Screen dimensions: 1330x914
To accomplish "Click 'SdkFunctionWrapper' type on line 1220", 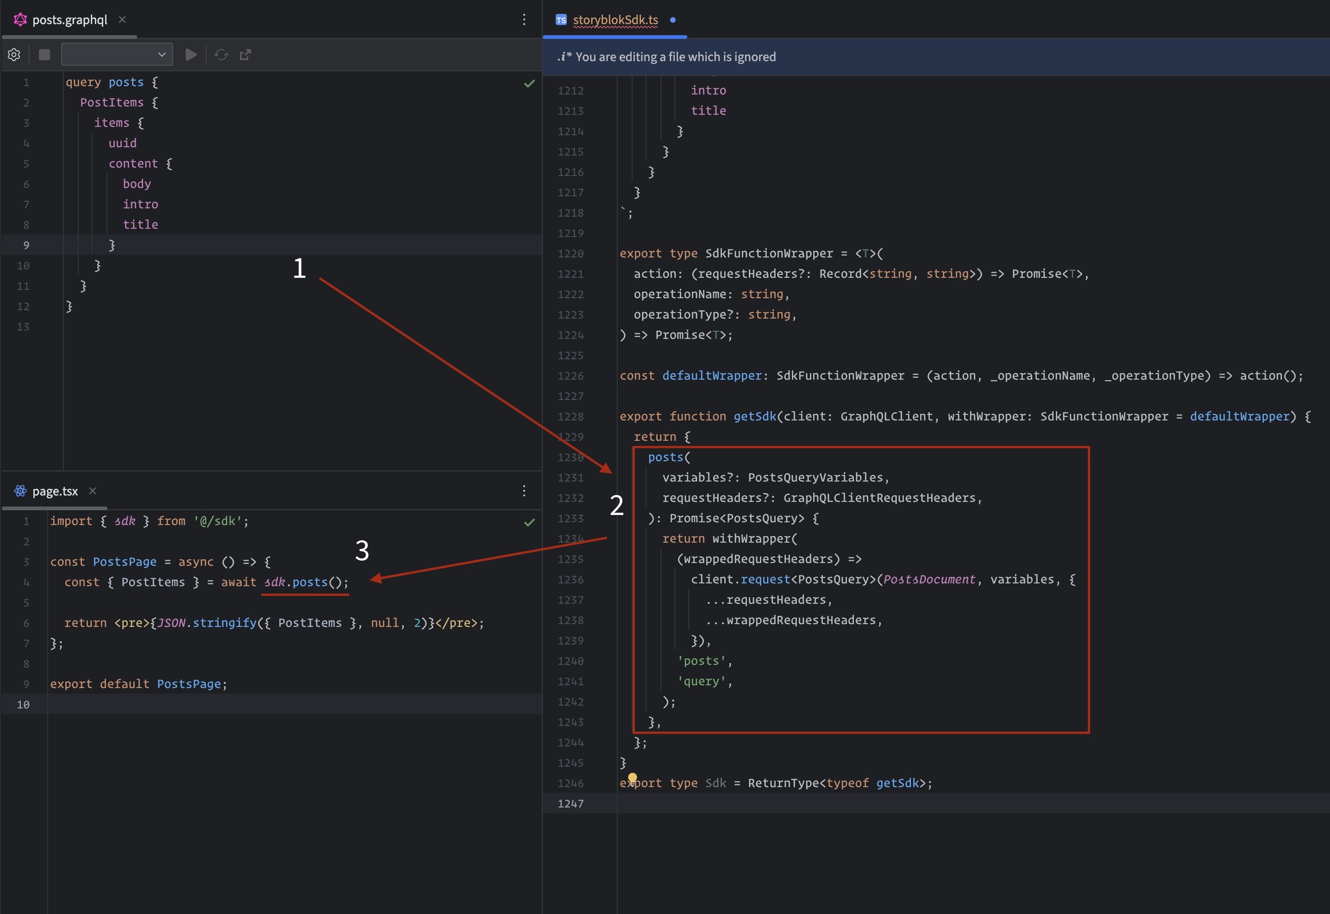I will point(769,253).
